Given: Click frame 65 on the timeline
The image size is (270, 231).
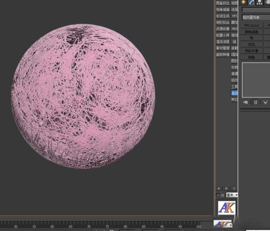Looking at the screenshot, I should [x=71, y=226].
